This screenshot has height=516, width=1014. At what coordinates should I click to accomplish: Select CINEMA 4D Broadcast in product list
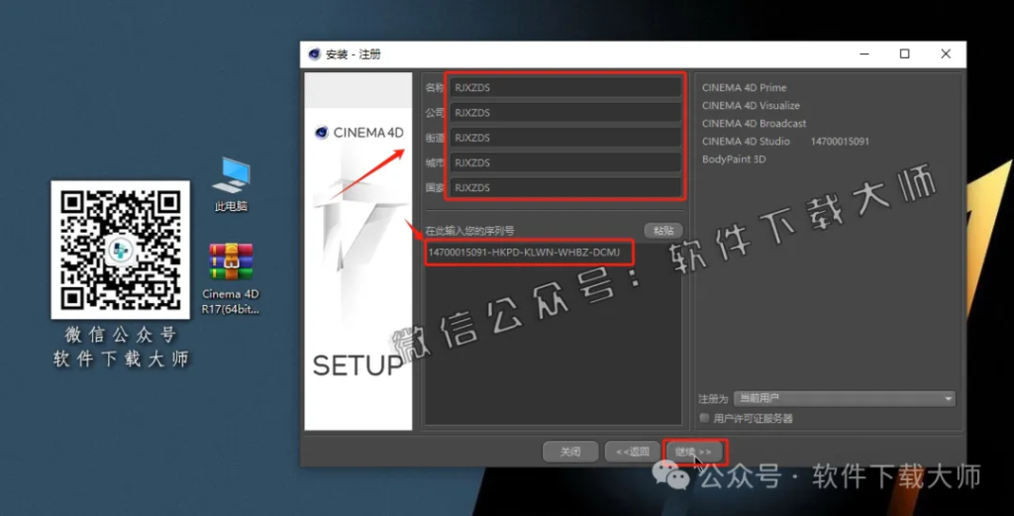click(754, 124)
